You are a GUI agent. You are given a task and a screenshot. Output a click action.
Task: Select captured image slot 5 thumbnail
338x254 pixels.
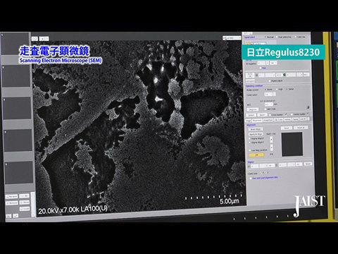click(19, 172)
